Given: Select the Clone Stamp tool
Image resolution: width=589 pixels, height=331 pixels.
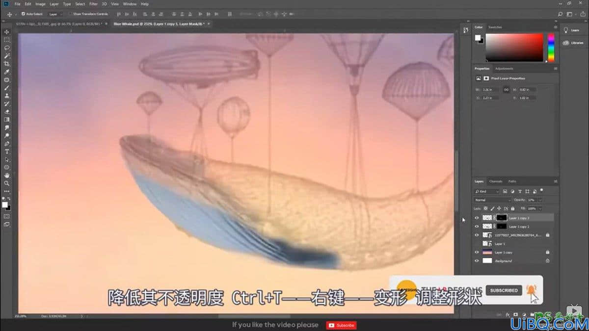Looking at the screenshot, I should [x=7, y=96].
